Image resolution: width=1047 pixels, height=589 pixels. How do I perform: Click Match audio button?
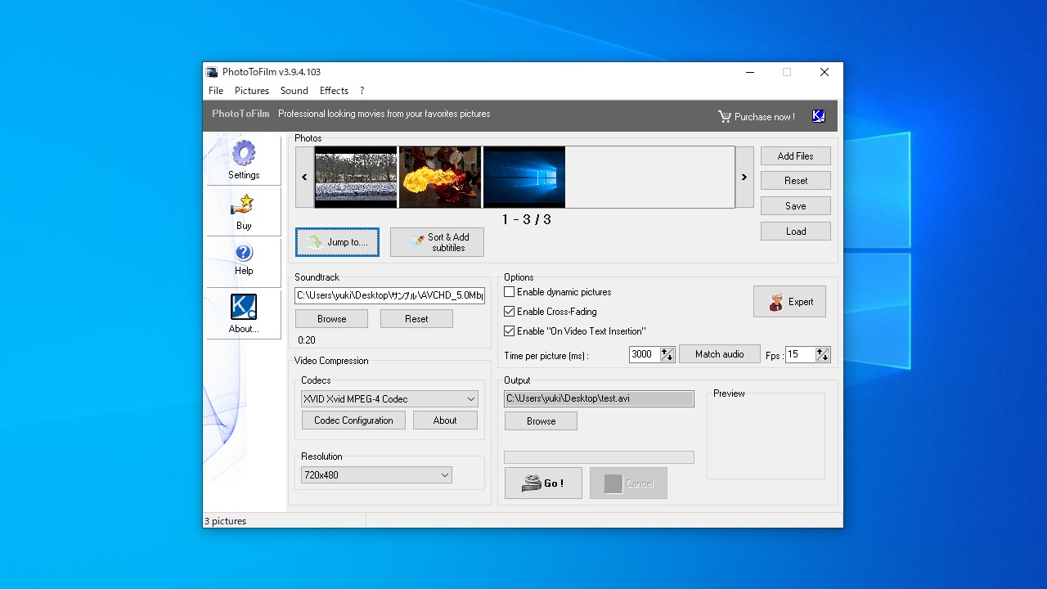(720, 354)
